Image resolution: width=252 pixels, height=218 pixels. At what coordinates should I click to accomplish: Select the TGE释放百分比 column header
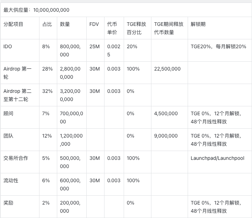pyautogui.click(x=136, y=28)
